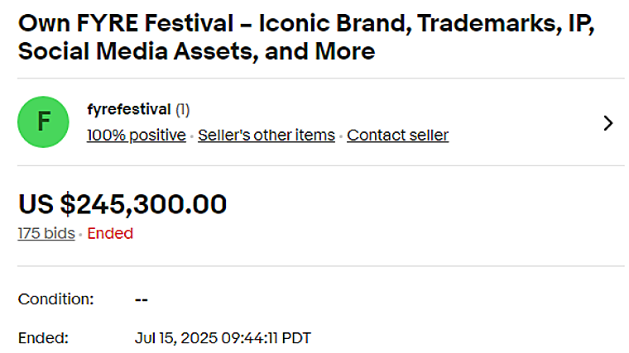The image size is (629, 353).
Task: Click the 'Social Media Assets, and More' line
Action: coord(196,52)
